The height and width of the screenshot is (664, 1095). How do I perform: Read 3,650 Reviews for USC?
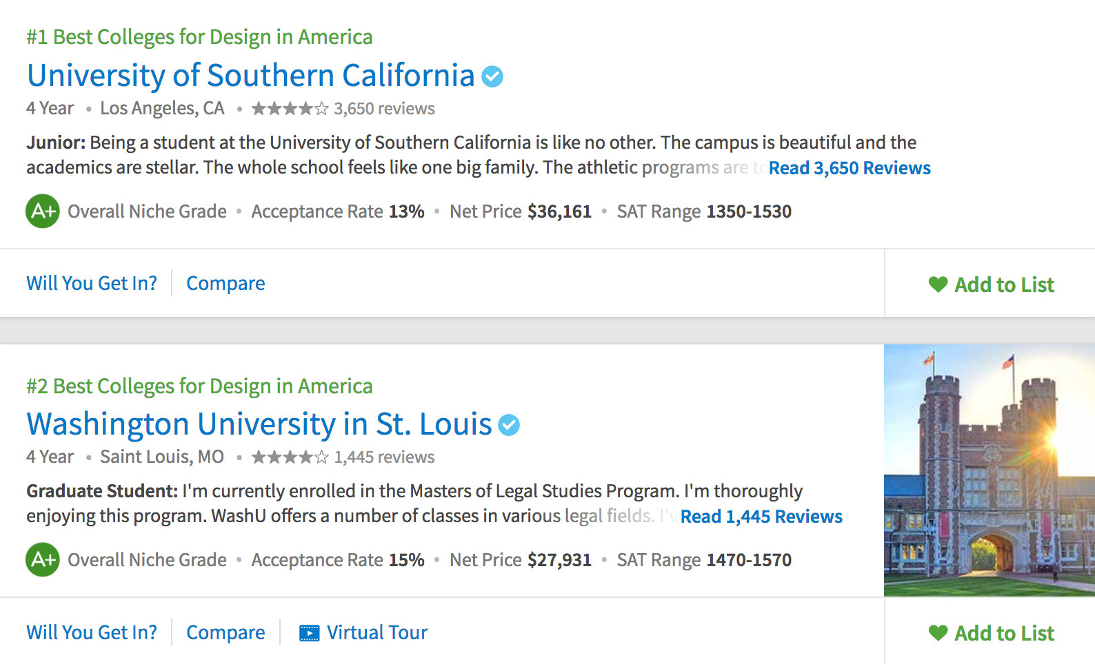click(849, 168)
